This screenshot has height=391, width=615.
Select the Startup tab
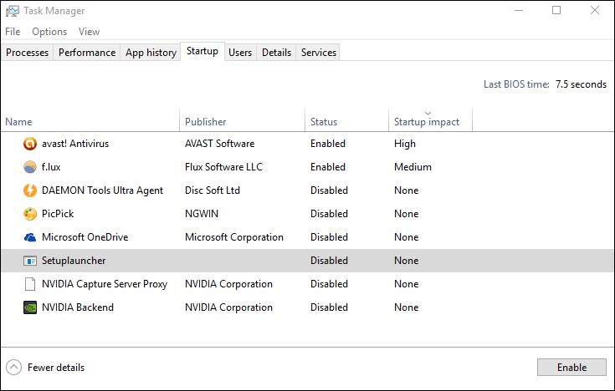click(x=202, y=51)
